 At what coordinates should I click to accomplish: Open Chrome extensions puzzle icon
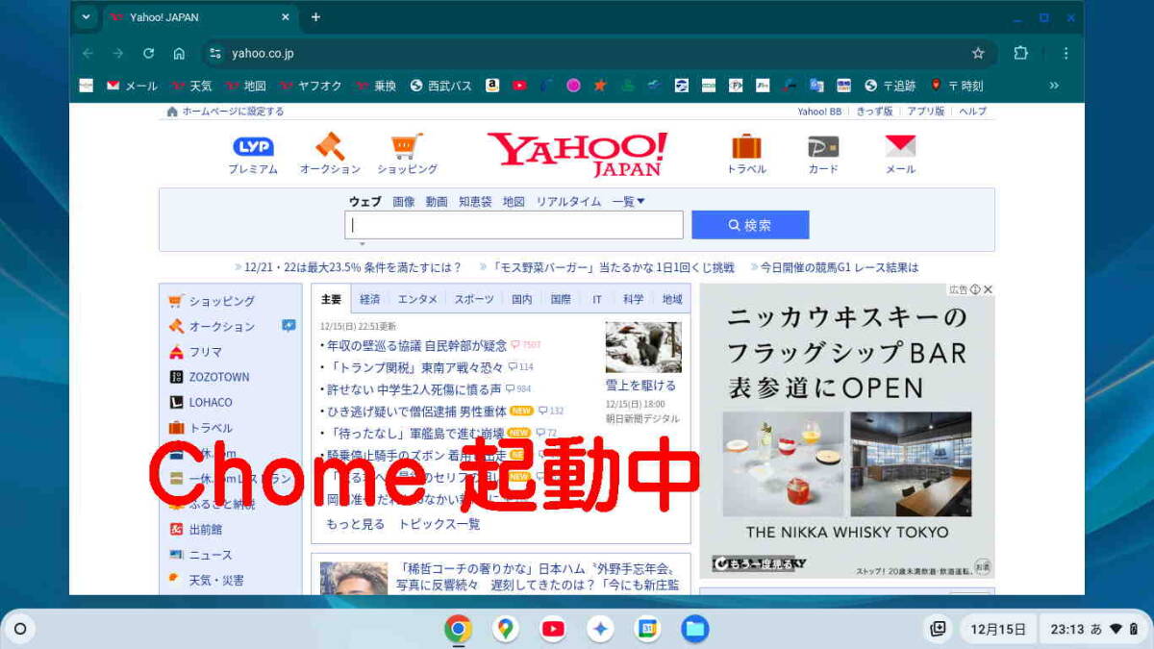[1021, 53]
